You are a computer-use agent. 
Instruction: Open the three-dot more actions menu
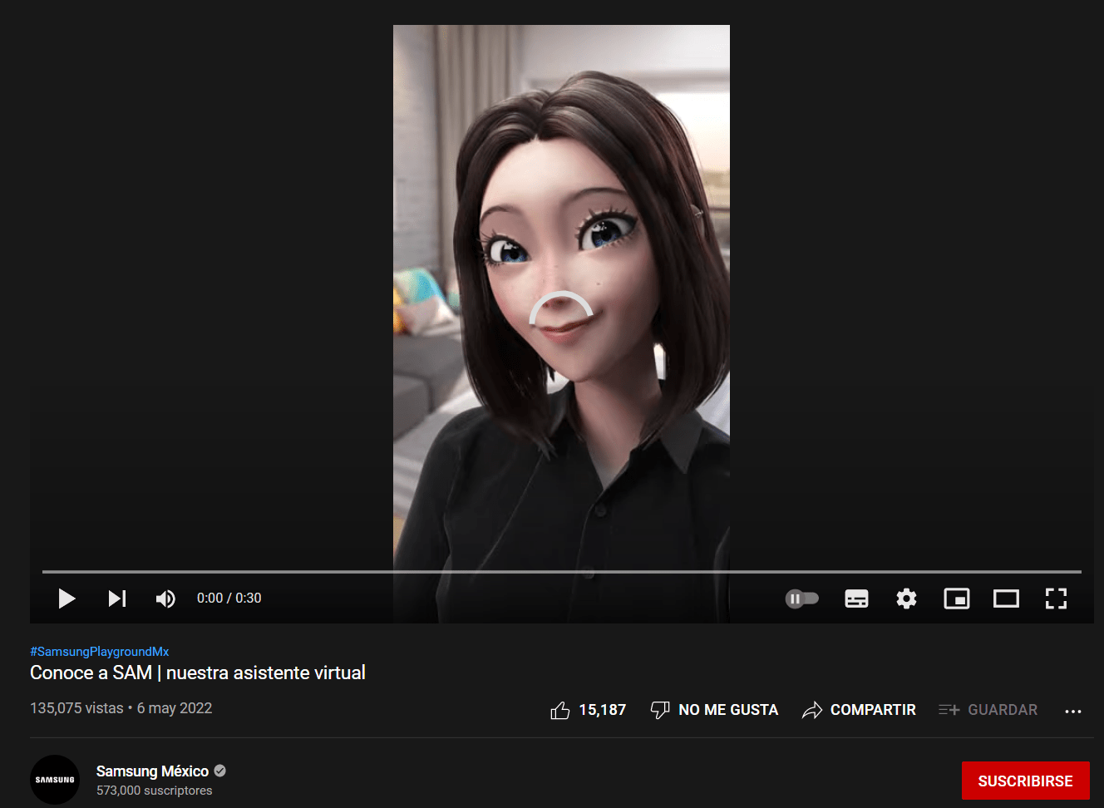point(1075,711)
